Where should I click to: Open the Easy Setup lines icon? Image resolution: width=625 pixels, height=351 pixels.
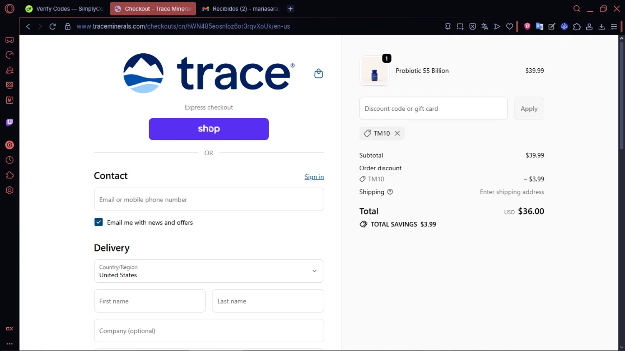614,26
